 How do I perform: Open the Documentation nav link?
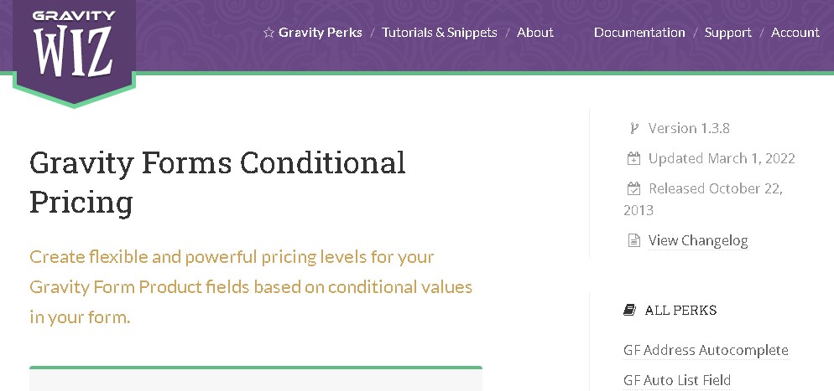639,33
